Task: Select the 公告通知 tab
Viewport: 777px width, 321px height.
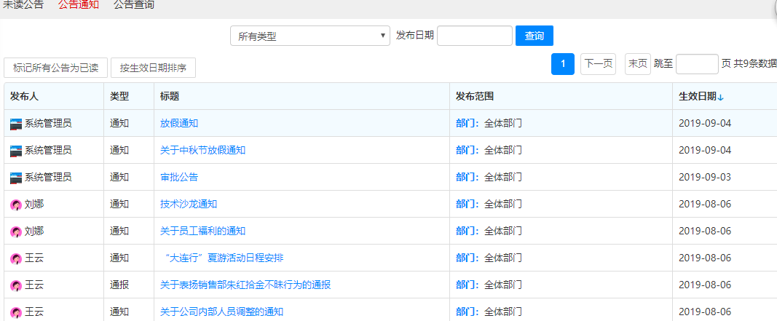Action: tap(79, 5)
